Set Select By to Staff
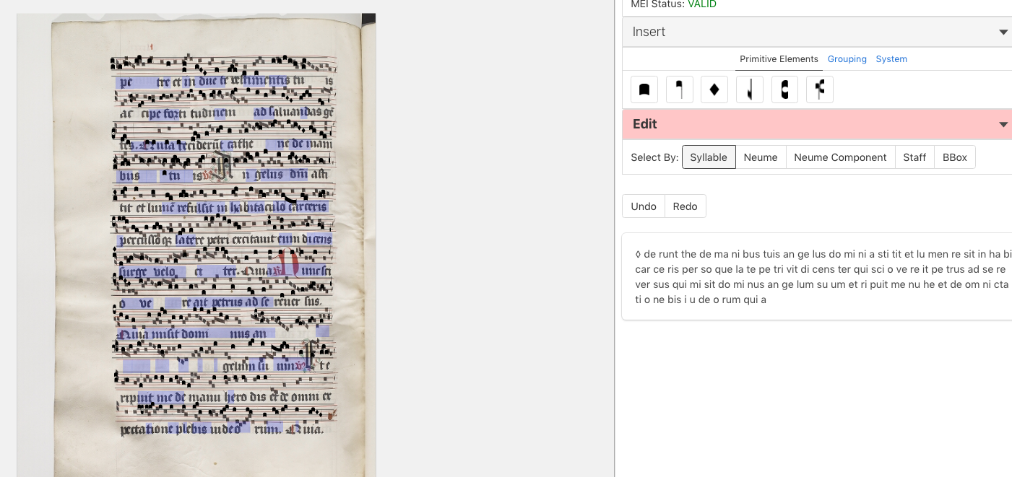The image size is (1012, 477). [914, 157]
